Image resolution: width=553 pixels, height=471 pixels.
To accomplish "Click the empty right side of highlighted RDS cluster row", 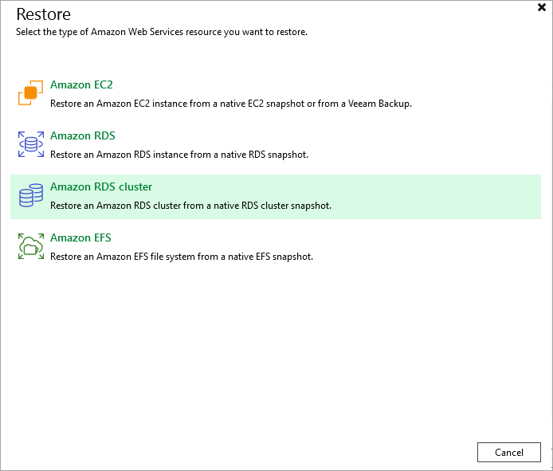I will 446,196.
